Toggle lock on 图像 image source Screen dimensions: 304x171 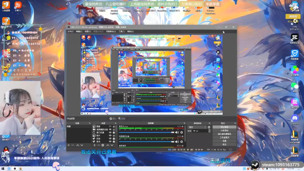(114, 127)
